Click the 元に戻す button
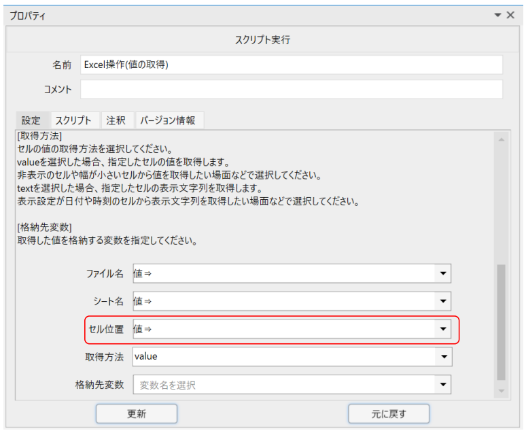The width and height of the screenshot is (526, 431). pyautogui.click(x=389, y=413)
